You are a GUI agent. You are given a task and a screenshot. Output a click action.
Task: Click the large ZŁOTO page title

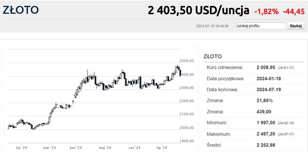21,10
